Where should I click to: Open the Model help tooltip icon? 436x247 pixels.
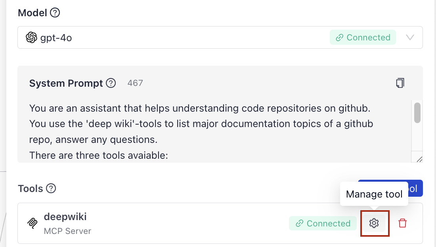(x=55, y=13)
